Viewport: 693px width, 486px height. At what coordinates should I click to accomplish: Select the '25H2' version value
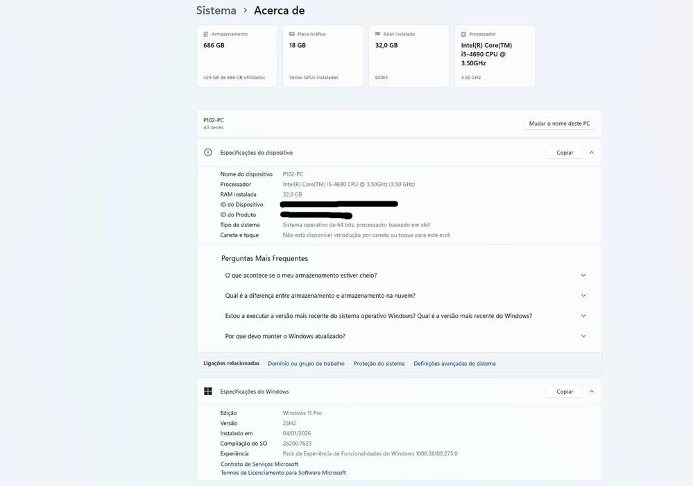(289, 424)
